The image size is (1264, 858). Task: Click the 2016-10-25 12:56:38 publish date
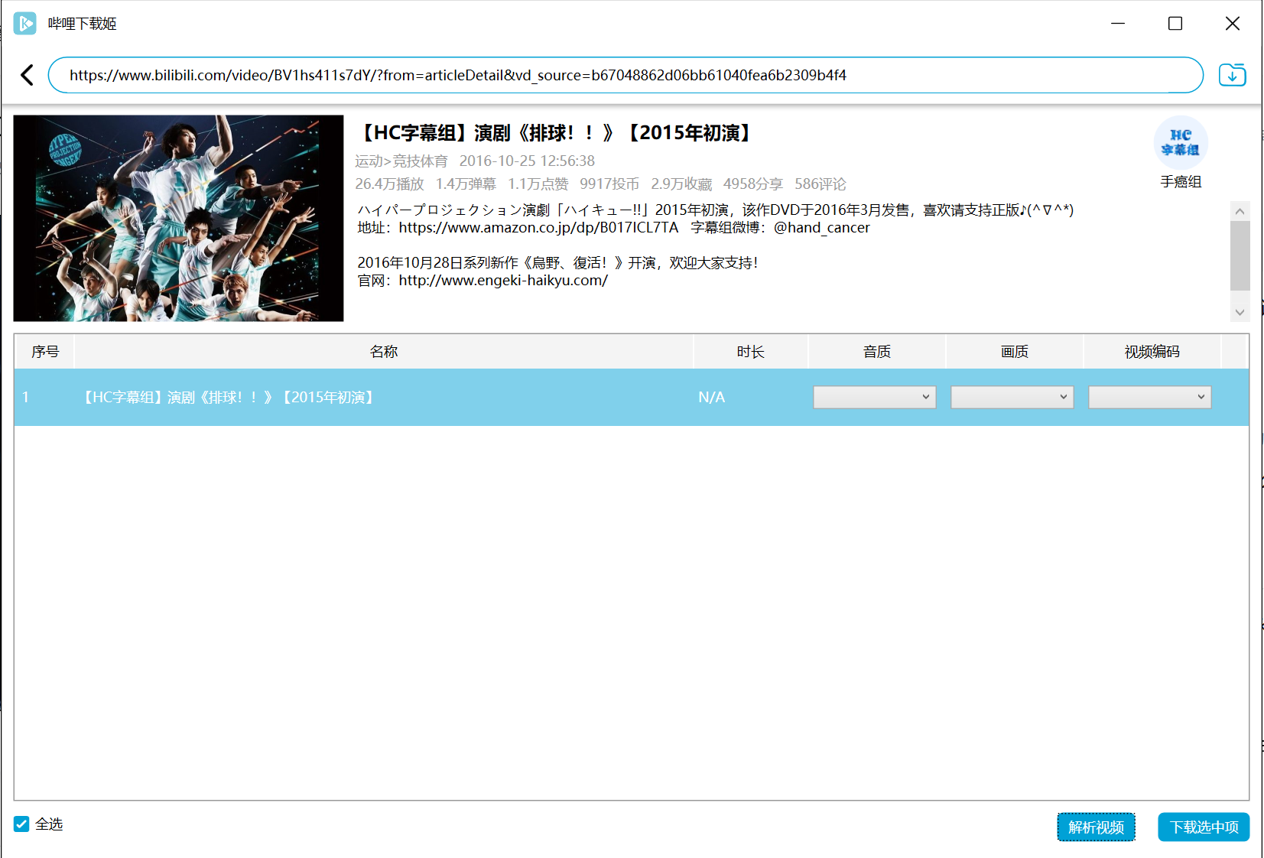coord(527,161)
